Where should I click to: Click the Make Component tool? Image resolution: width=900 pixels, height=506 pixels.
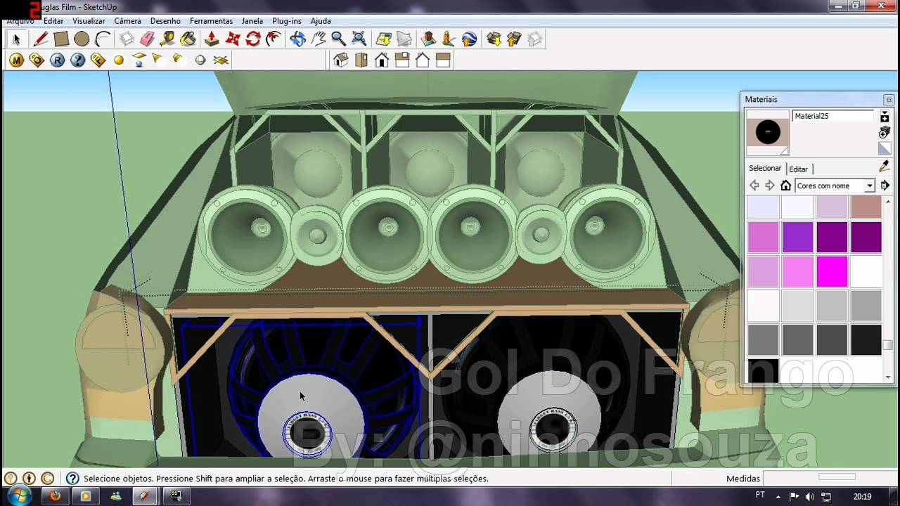127,39
